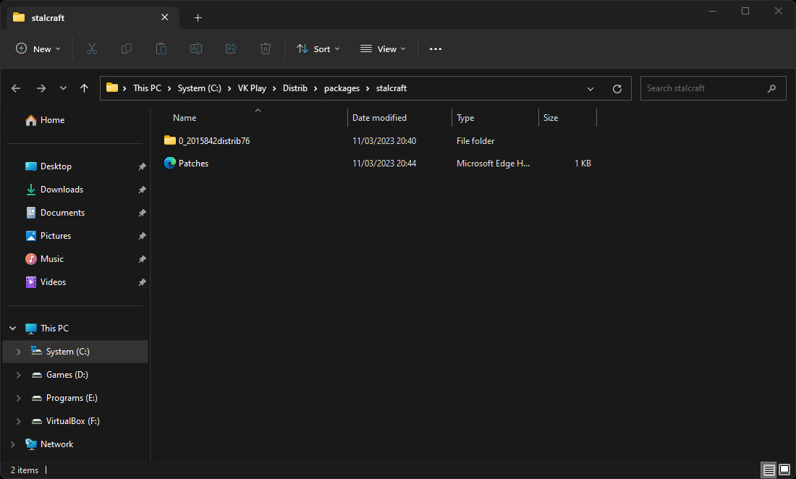Screen dimensions: 796x479
Task: Click the '1 KB' size cell
Action: pos(583,164)
